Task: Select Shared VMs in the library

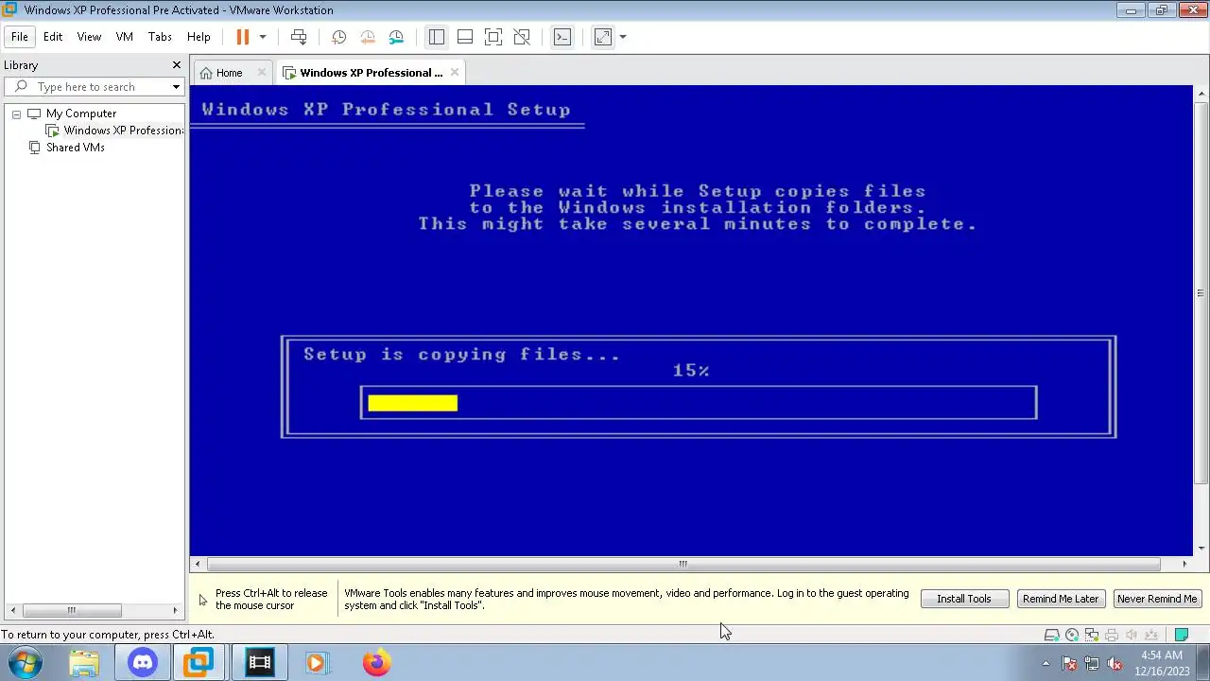Action: 76,148
